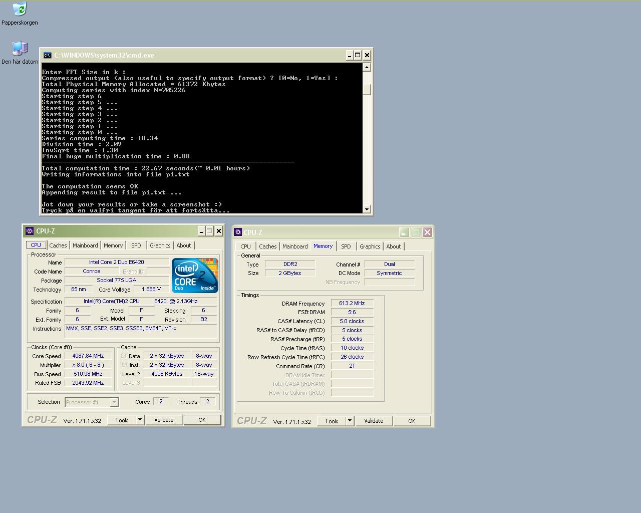Viewport: 641px width, 513px height.
Task: Click the right CPU-Z window title icon
Action: [x=238, y=232]
